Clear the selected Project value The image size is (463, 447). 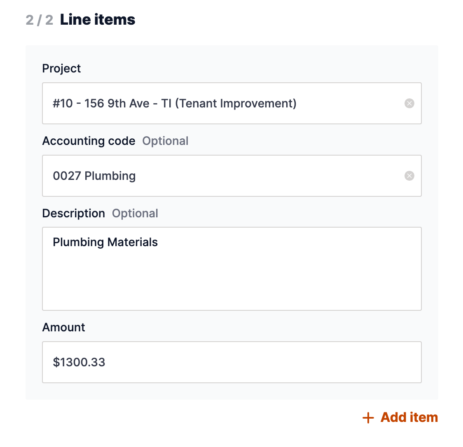click(409, 103)
